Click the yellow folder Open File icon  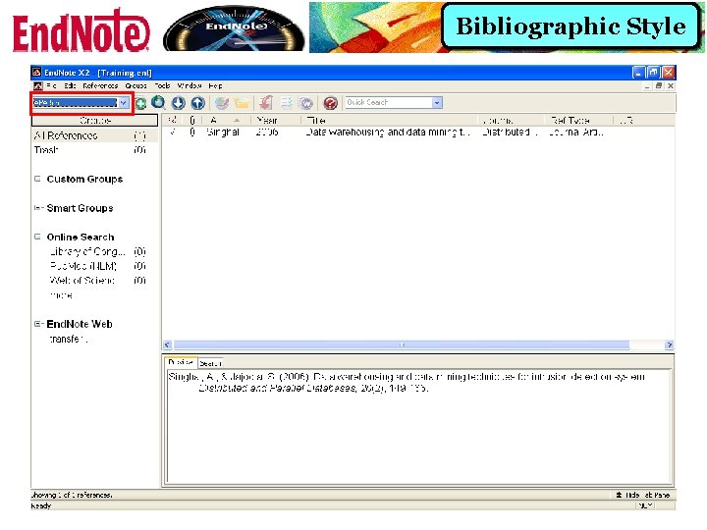pos(242,103)
